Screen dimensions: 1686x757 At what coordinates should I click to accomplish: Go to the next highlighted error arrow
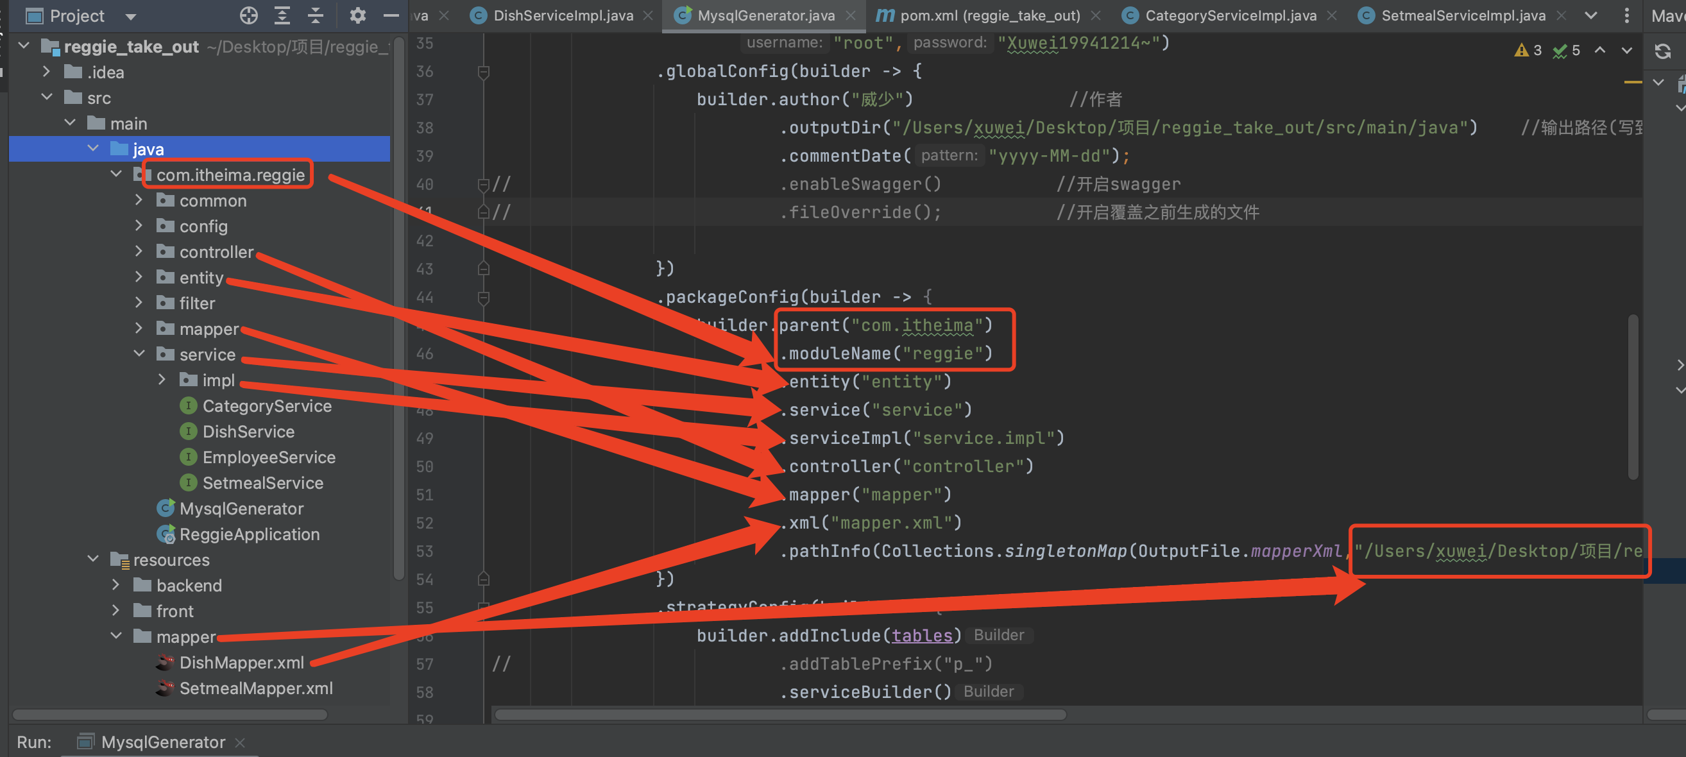(x=1626, y=51)
